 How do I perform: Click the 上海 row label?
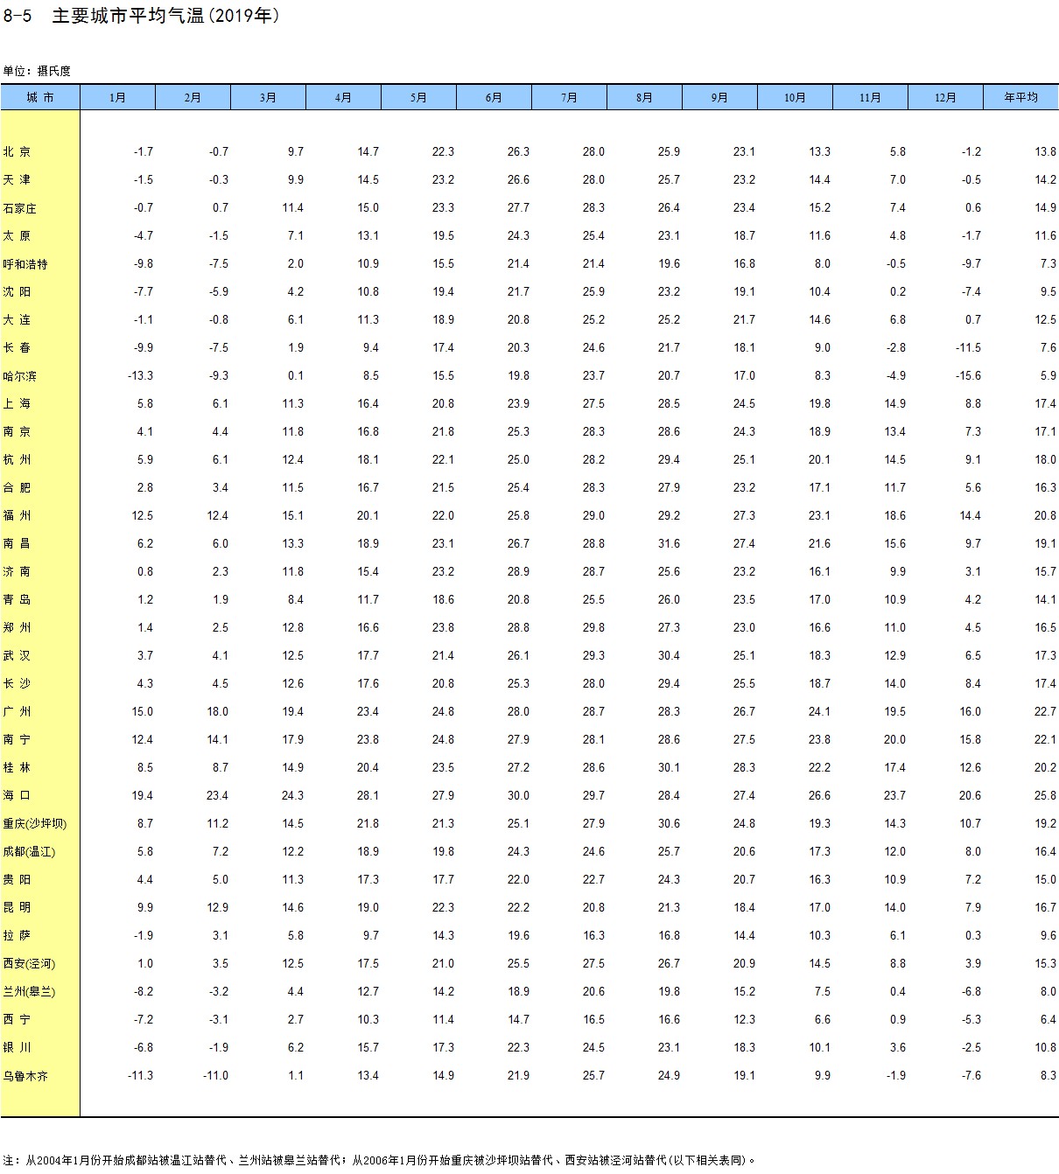coord(17,403)
